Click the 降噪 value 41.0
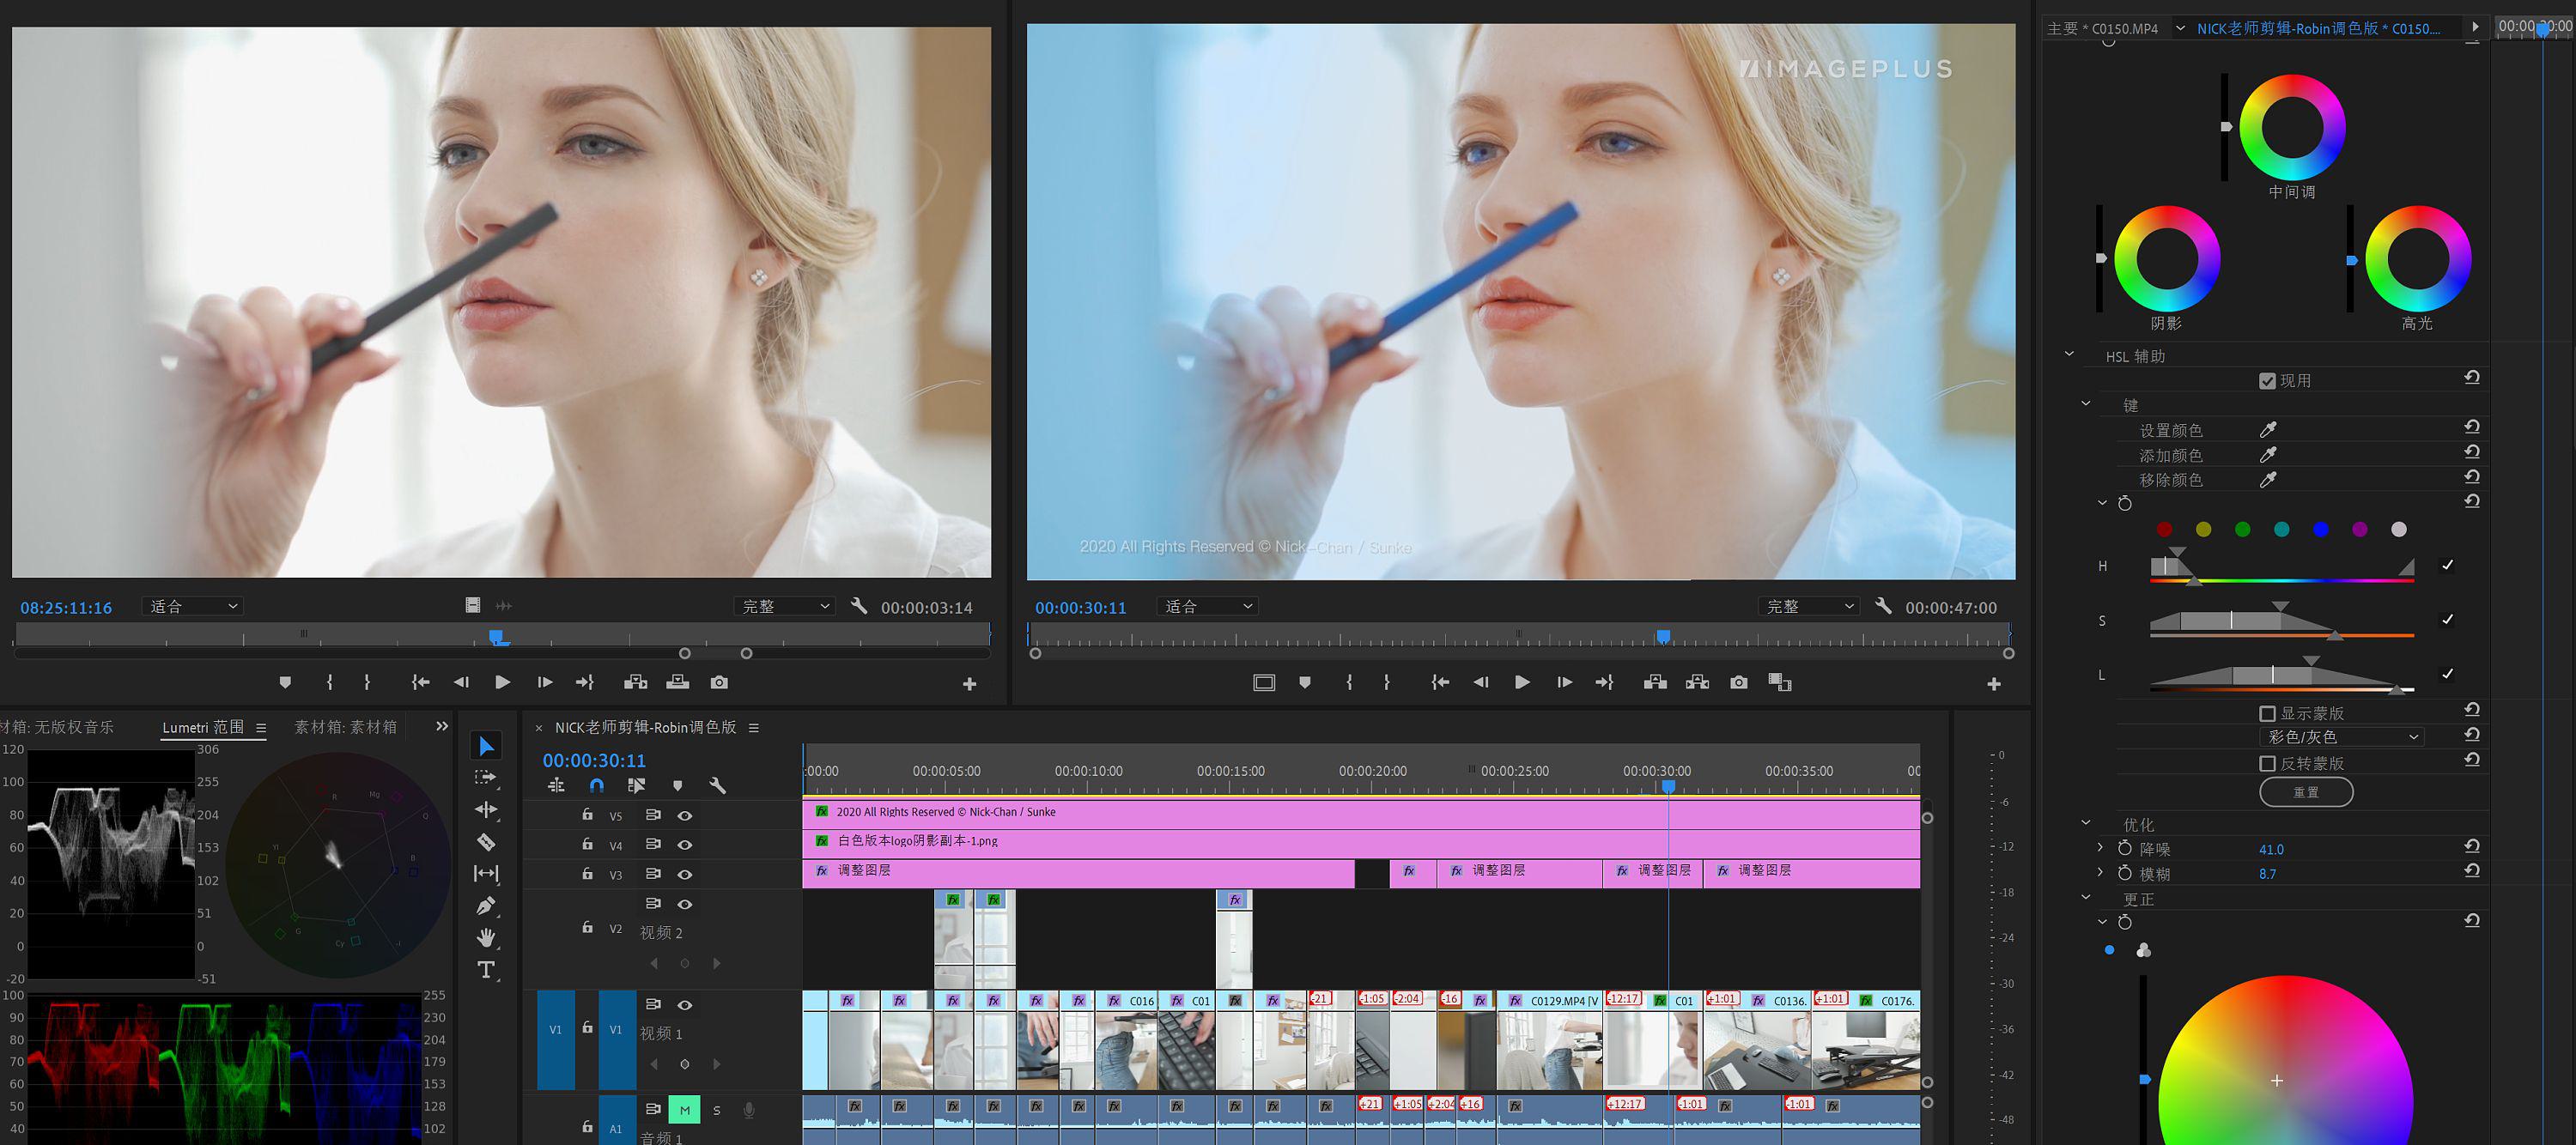Image resolution: width=2576 pixels, height=1145 pixels. [2271, 849]
